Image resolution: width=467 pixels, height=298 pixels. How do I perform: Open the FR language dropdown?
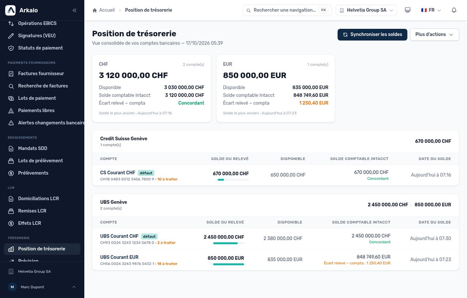[431, 10]
